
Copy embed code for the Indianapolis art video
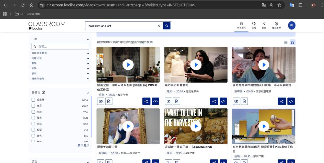point(155,101)
